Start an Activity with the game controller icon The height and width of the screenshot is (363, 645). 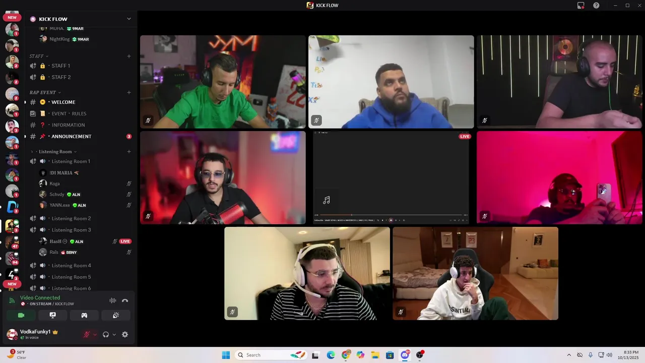pyautogui.click(x=84, y=315)
